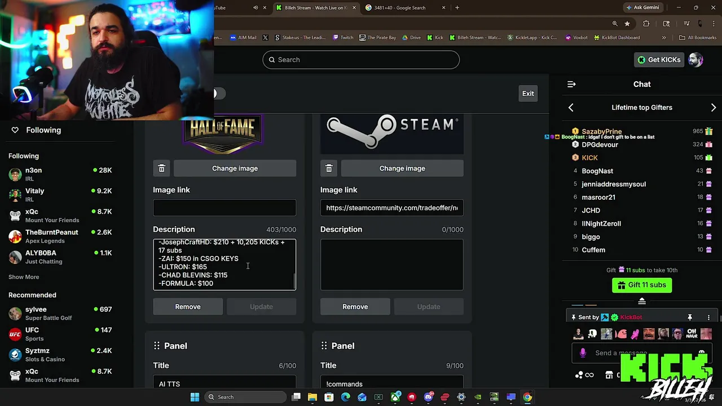Open the Drive bookmark
Screen dimensions: 722x406
point(411,38)
